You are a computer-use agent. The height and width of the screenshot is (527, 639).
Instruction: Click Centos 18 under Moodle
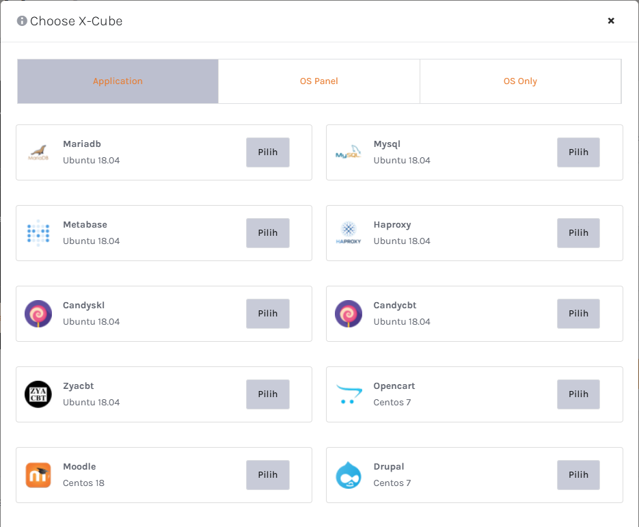tap(83, 483)
